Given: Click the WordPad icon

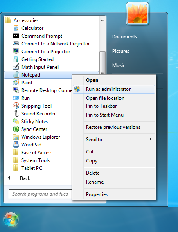Looking at the screenshot, I should point(16,144).
